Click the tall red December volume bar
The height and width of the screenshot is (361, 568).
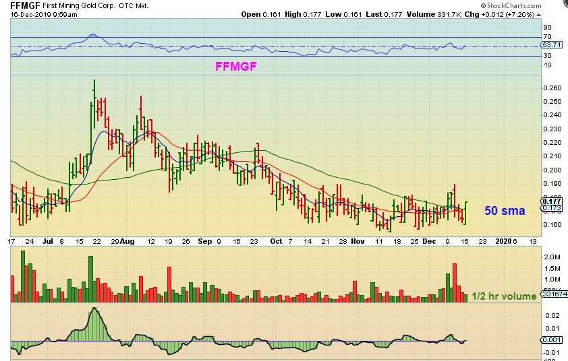[455, 283]
